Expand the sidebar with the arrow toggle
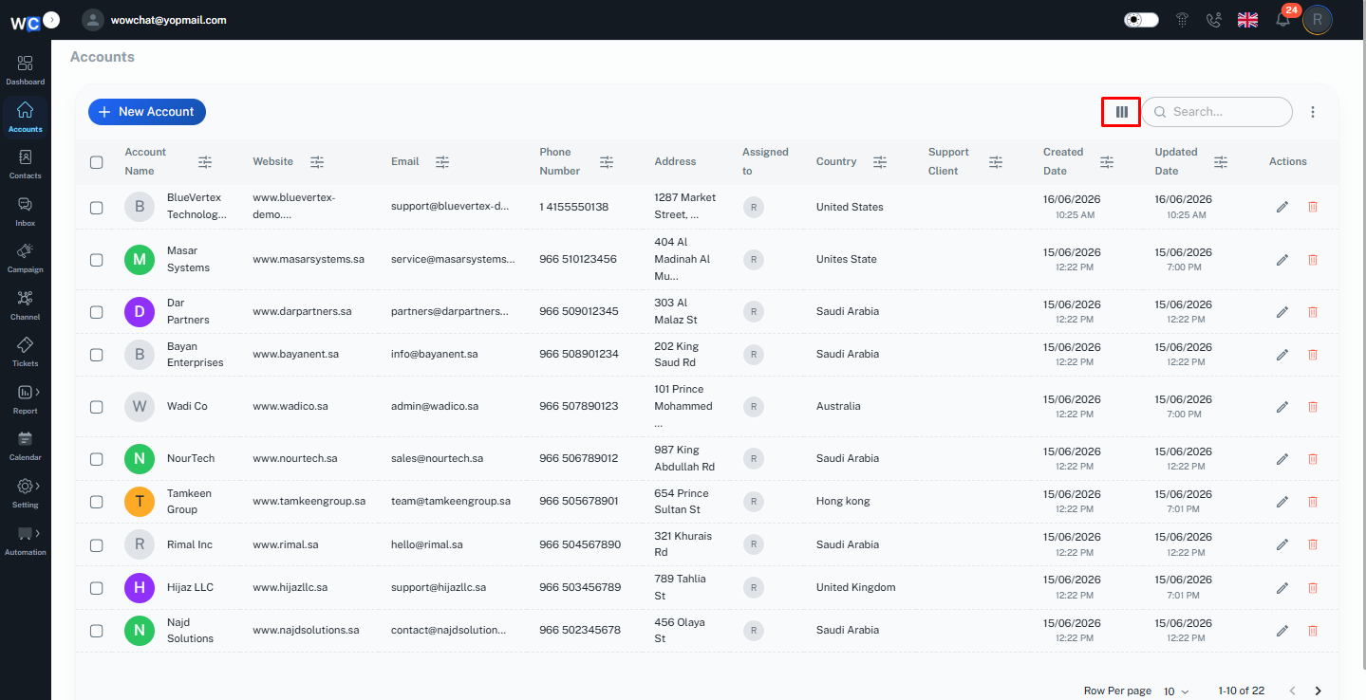This screenshot has width=1366, height=700. [52, 19]
